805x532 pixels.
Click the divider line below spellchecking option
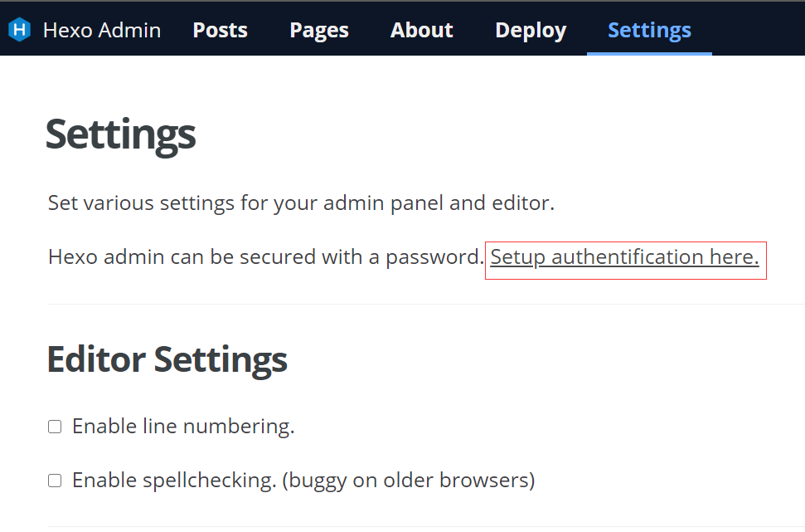pyautogui.click(x=415, y=526)
